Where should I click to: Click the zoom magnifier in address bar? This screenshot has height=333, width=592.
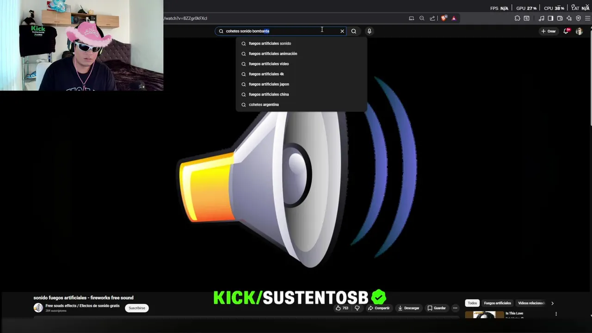[x=422, y=18]
